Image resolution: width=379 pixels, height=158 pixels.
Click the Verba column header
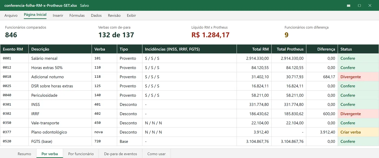click(104, 49)
